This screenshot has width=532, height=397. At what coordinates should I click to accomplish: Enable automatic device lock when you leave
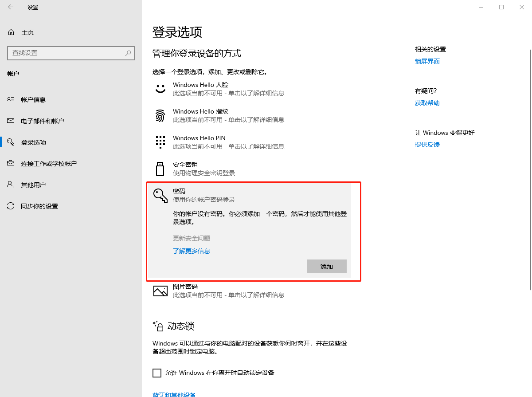(x=157, y=373)
